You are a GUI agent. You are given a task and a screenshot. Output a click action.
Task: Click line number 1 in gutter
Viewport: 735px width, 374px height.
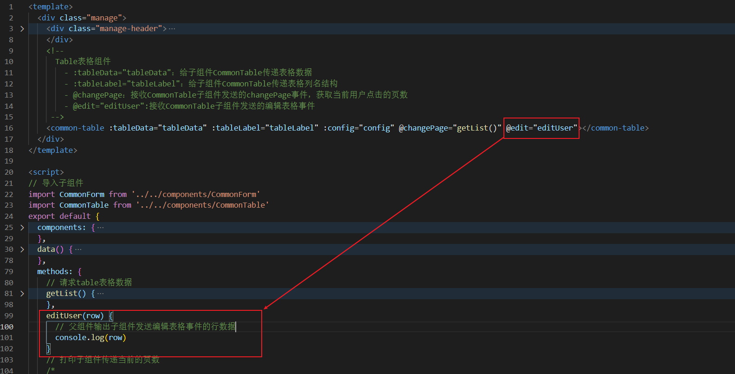pyautogui.click(x=11, y=7)
